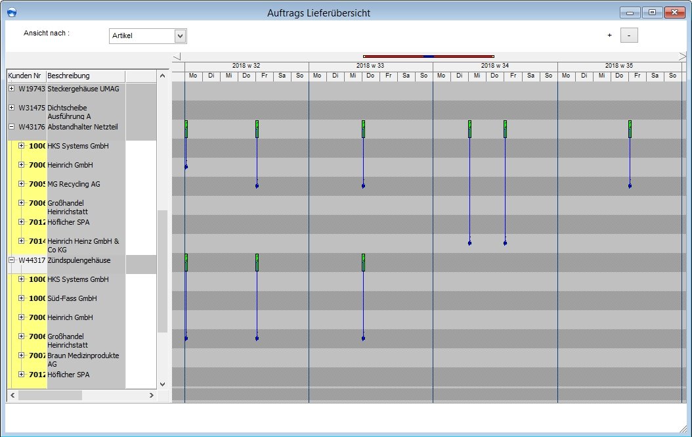
Task: Expand Großhandel Heinrichstatt under Abstandhalter Netzteil
Action: click(21, 202)
